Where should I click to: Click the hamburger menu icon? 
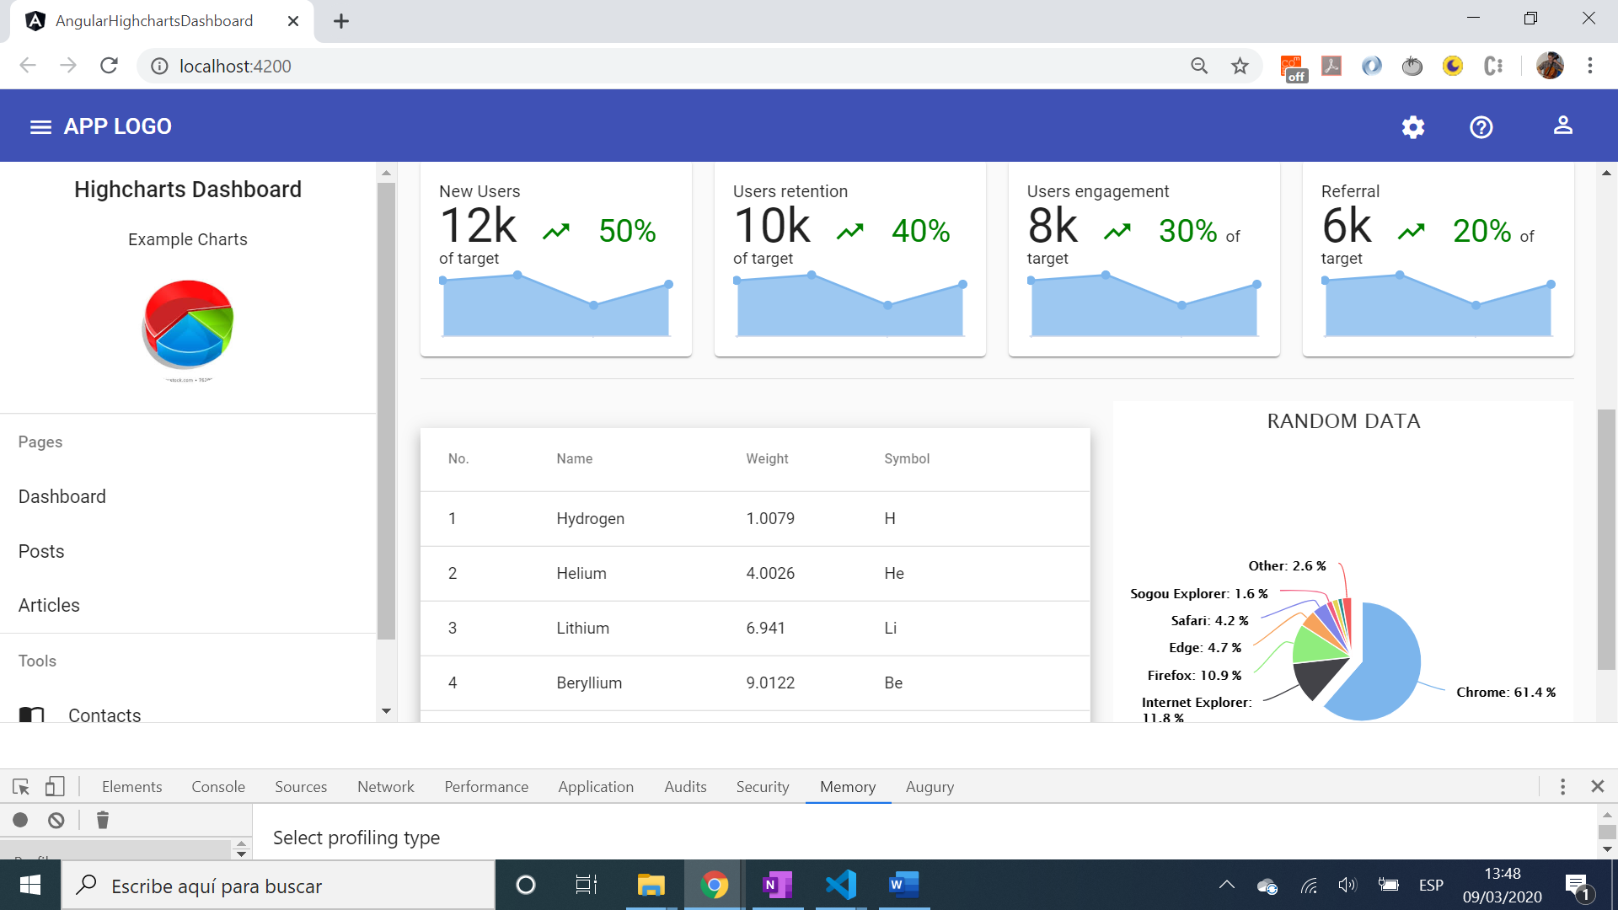pyautogui.click(x=40, y=126)
